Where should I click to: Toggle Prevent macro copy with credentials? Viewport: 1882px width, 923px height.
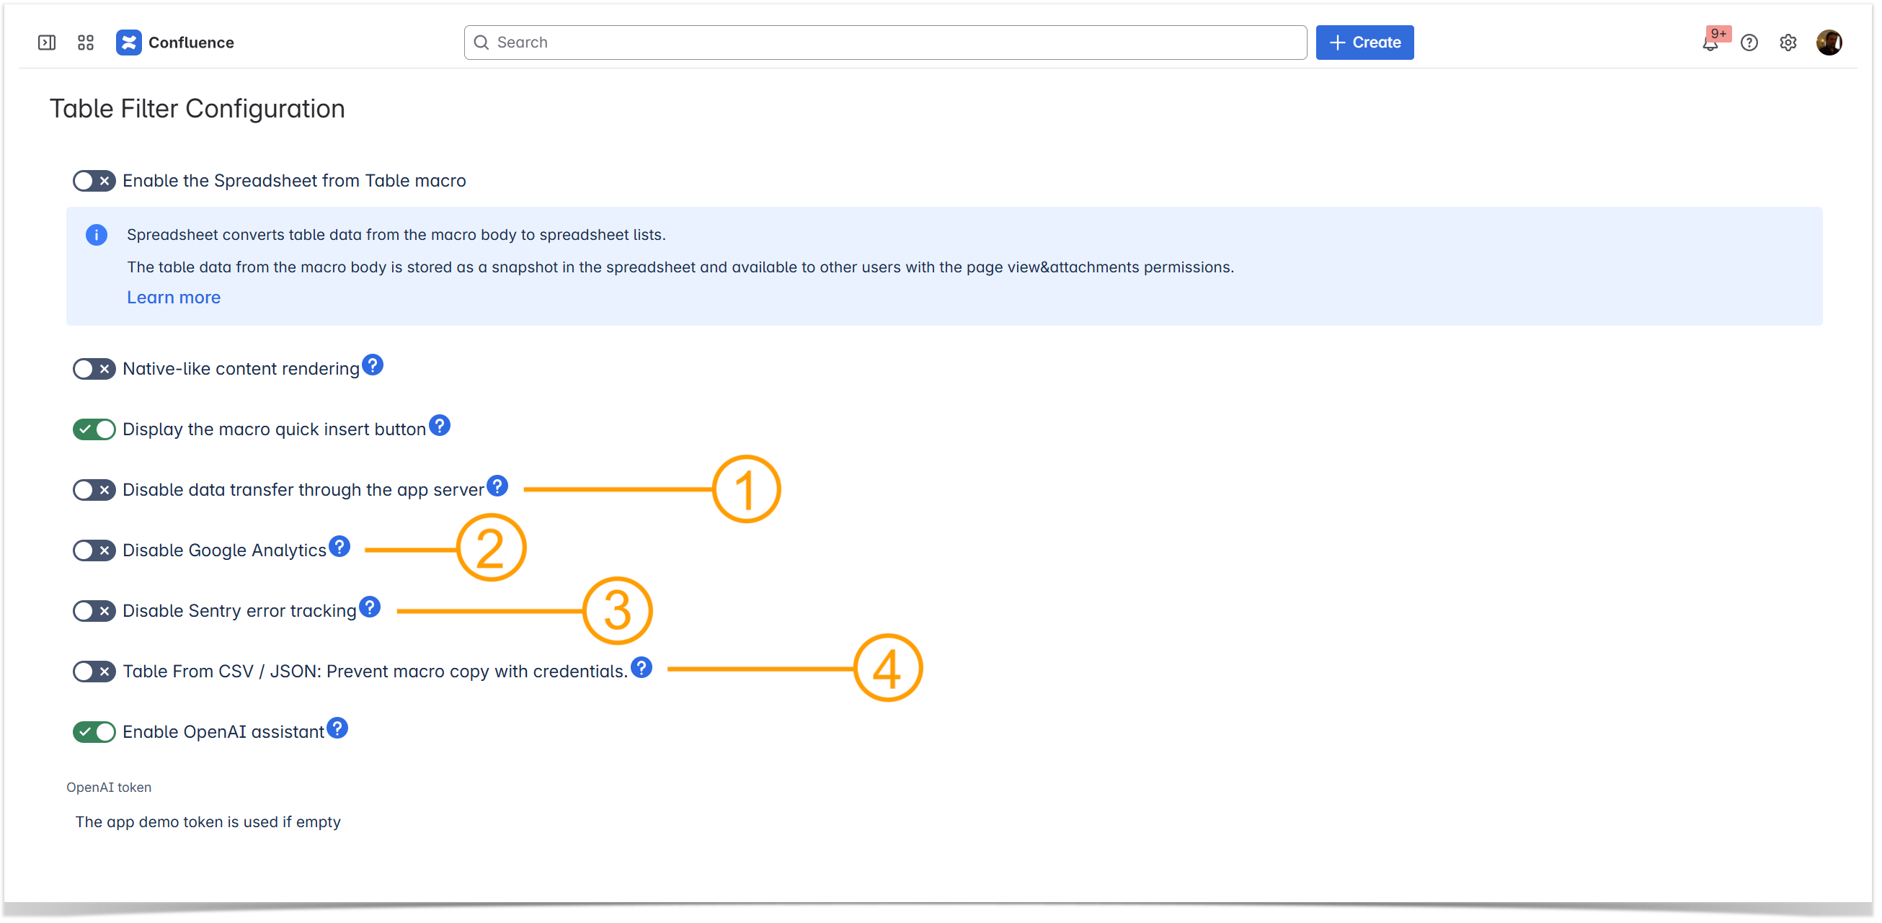tap(94, 671)
